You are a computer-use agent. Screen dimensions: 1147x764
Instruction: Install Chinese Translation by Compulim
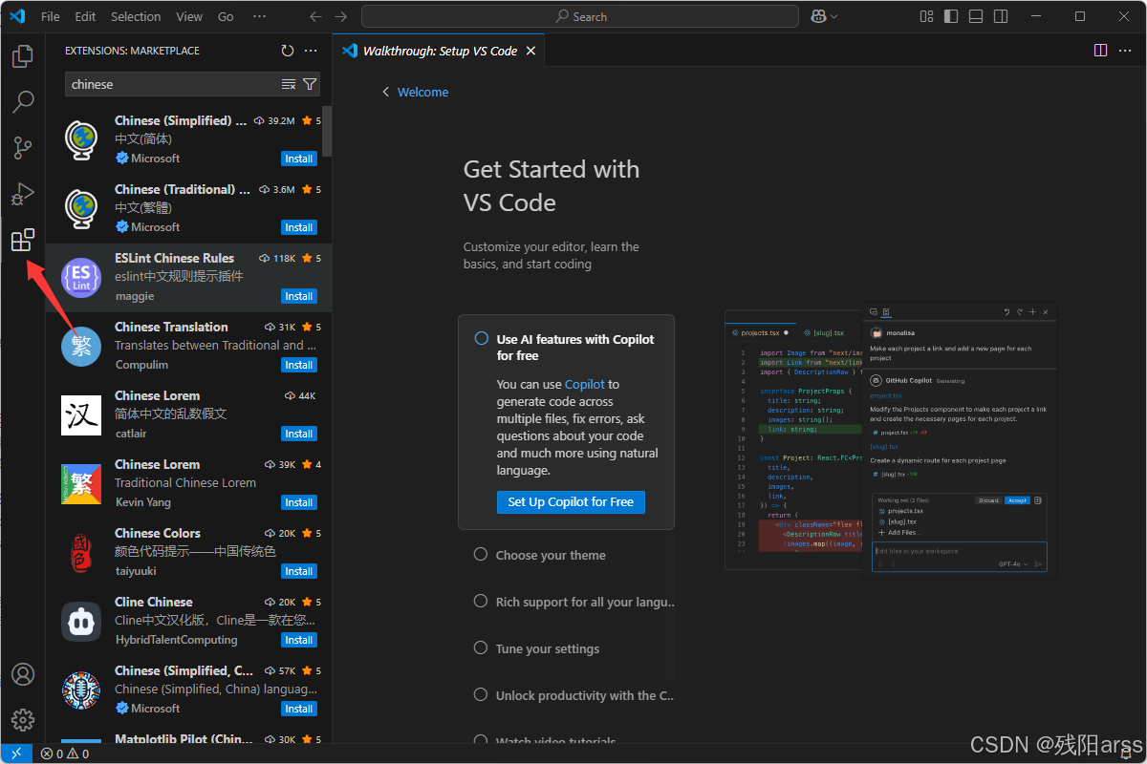(299, 365)
